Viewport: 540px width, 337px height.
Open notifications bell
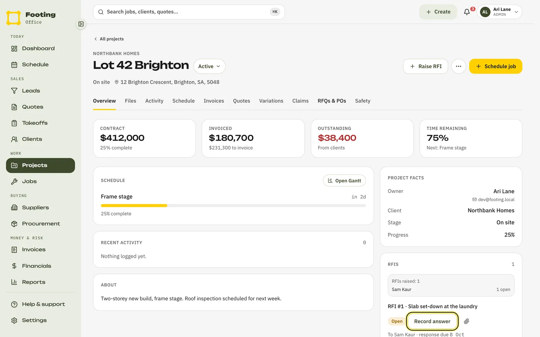click(x=467, y=12)
